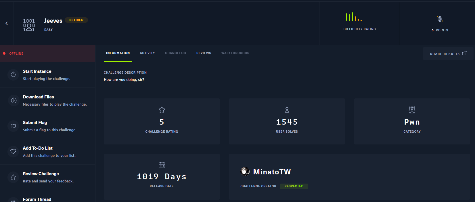
Task: Open the MinatoTW creator profile link
Action: 272,172
